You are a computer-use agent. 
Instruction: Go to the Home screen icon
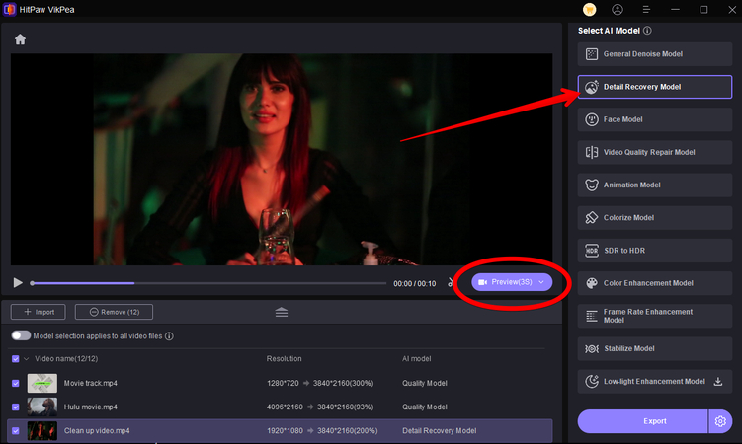20,39
